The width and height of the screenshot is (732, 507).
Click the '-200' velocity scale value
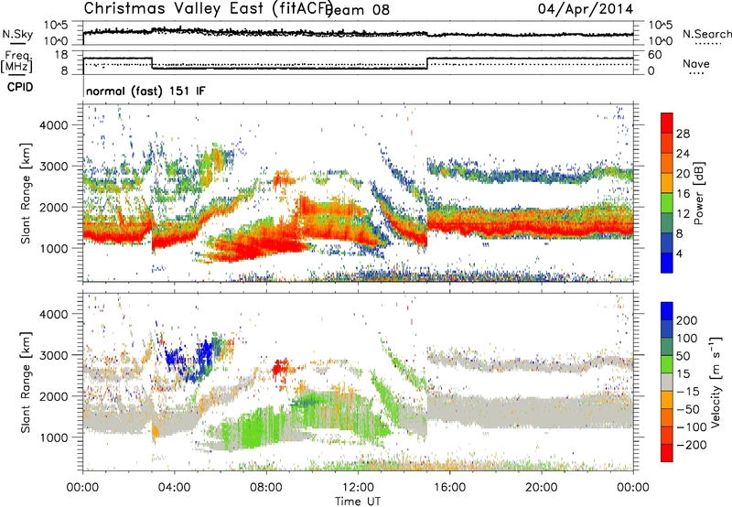tap(692, 445)
